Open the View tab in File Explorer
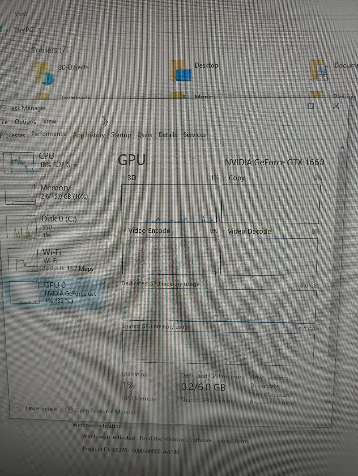The image size is (358, 476). point(21,14)
